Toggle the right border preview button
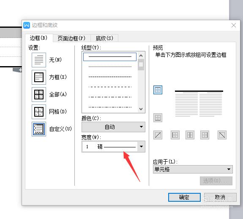Viewport: 243px width, 219px height. click(205, 135)
